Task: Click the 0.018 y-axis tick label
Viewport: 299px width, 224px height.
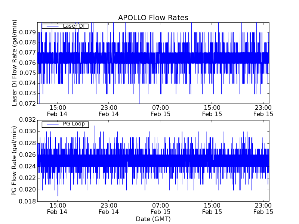Action: 27,201
